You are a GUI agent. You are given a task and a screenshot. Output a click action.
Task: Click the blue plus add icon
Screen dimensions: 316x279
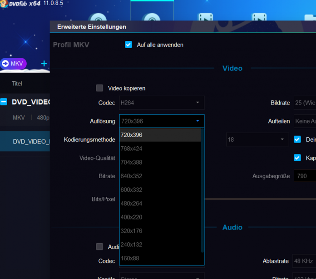44,64
